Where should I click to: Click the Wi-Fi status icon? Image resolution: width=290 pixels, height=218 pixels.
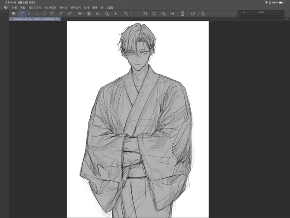point(267,3)
